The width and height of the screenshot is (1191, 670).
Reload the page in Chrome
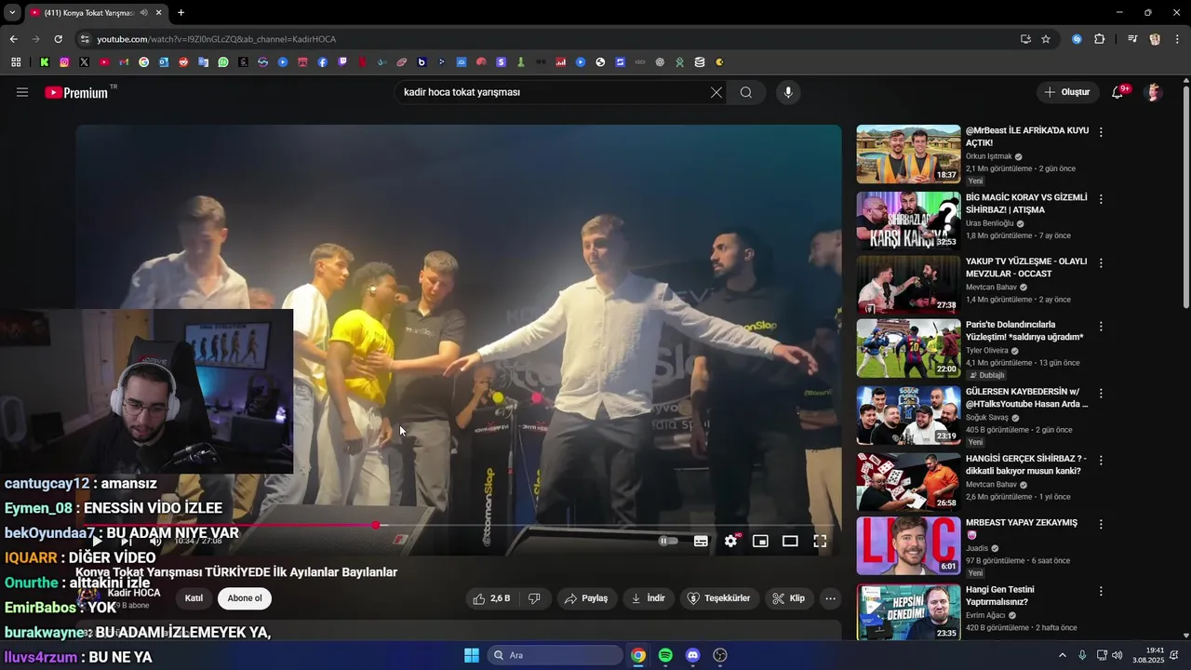58,39
